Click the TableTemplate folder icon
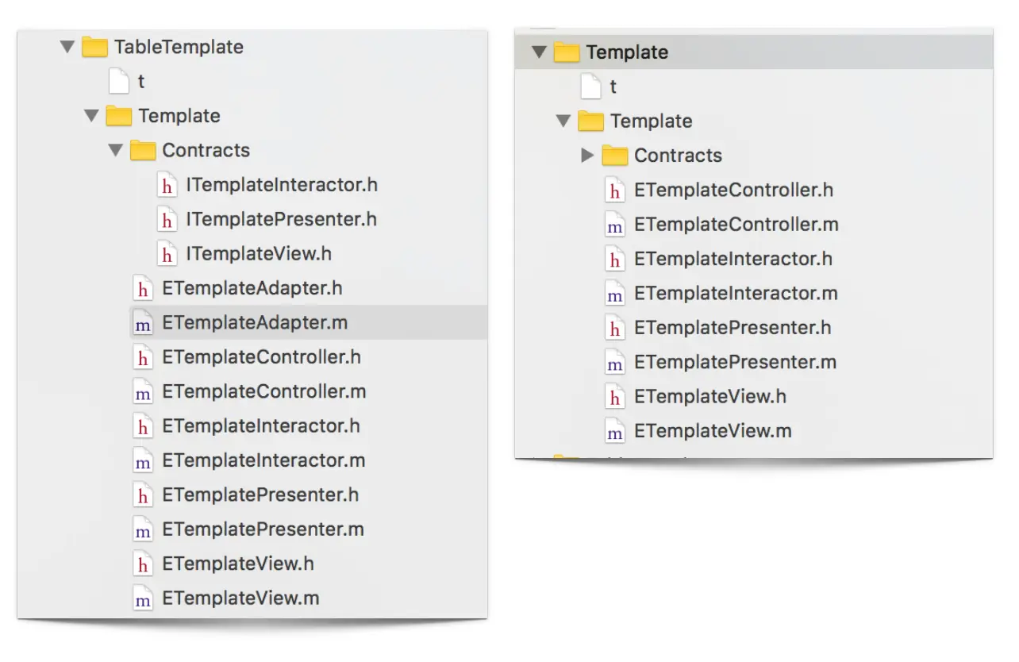 pos(94,47)
